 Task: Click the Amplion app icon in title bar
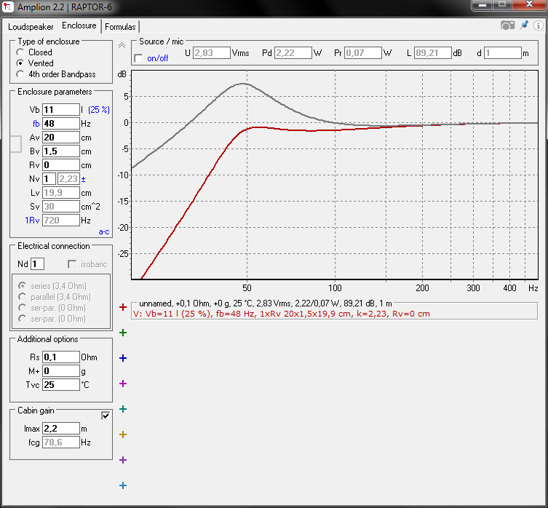coord(8,7)
